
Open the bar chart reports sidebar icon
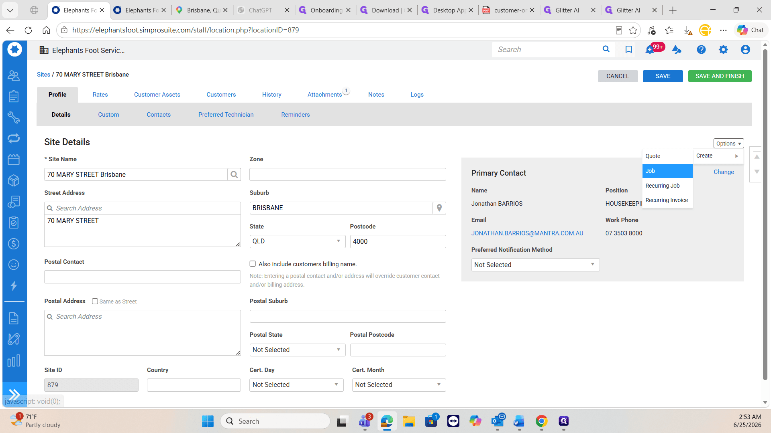[x=14, y=360]
